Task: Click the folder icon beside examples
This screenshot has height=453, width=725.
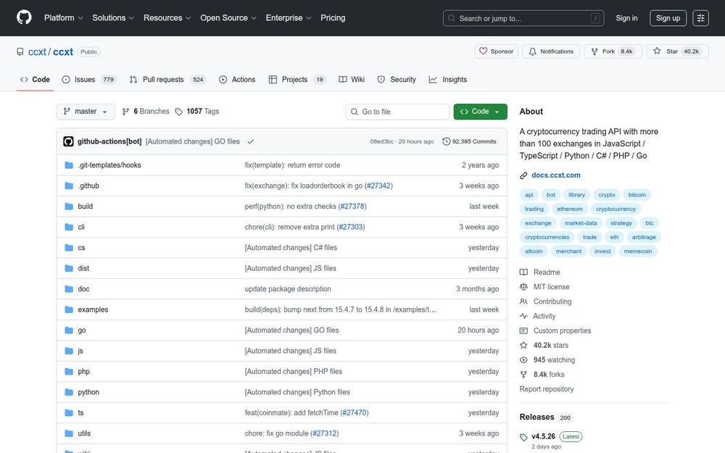Action: pos(69,309)
